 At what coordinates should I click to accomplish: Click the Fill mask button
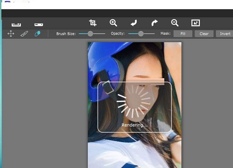click(183, 34)
